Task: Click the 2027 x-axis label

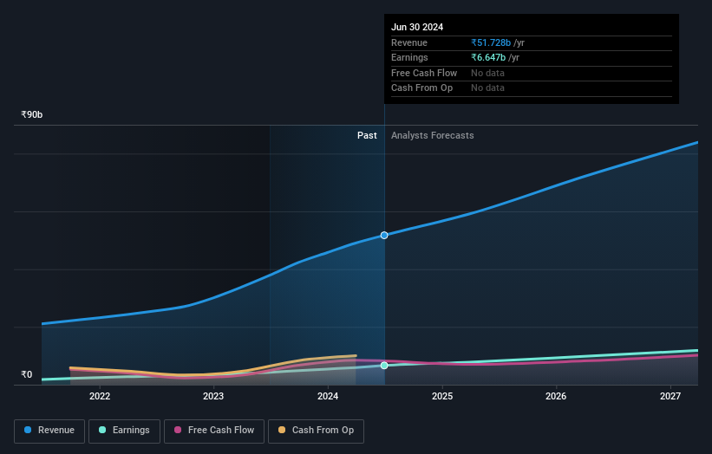Action: click(x=670, y=396)
